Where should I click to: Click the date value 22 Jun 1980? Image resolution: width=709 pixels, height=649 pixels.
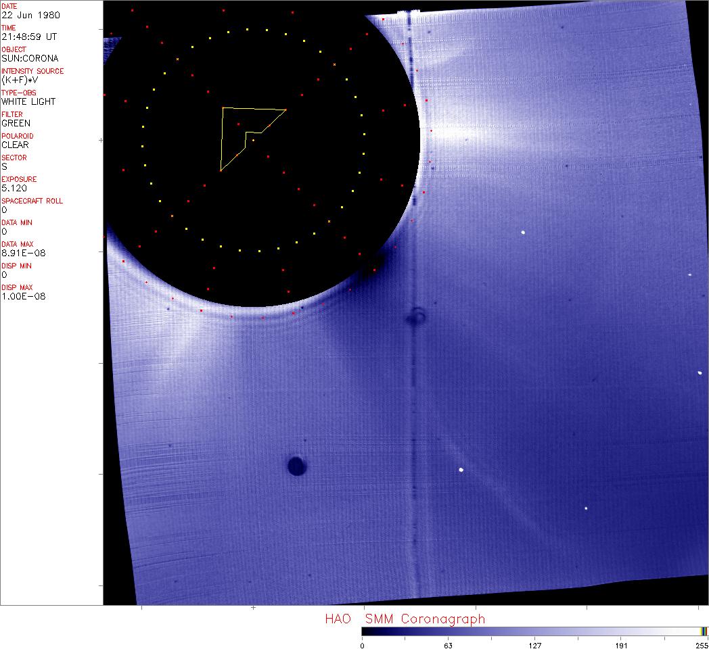24,15
